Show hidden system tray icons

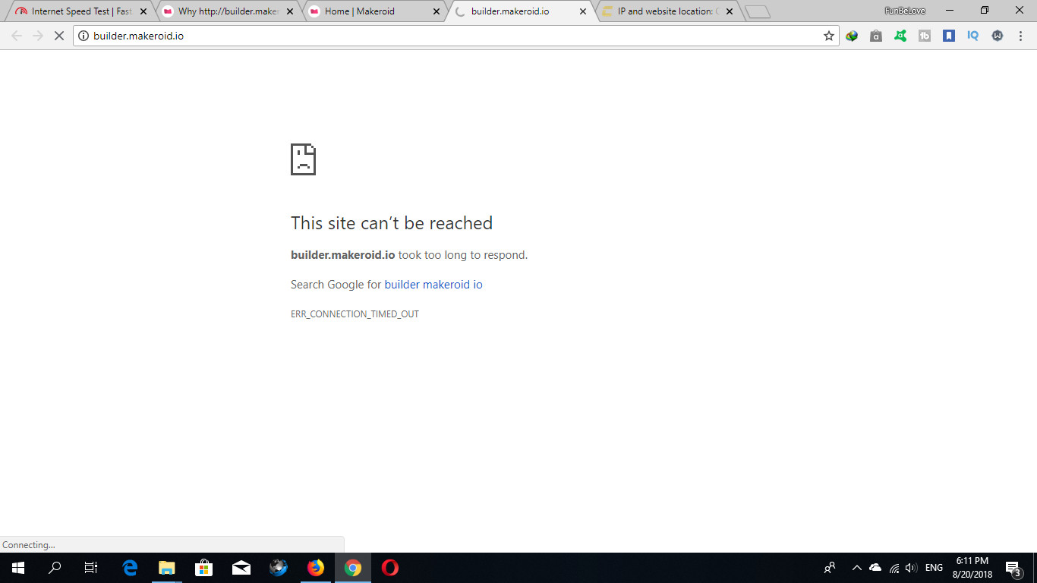pyautogui.click(x=856, y=568)
